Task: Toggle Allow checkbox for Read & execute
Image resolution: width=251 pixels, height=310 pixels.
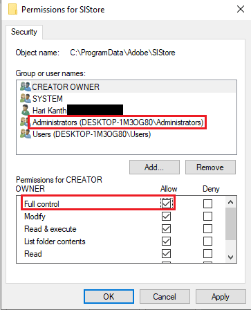Action: 166,229
